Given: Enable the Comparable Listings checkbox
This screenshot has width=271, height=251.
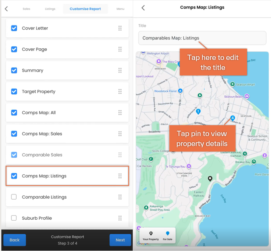Looking at the screenshot, I should (x=14, y=197).
